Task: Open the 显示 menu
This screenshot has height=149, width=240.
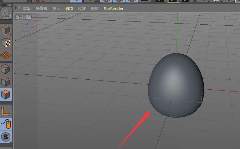Action: (56, 9)
